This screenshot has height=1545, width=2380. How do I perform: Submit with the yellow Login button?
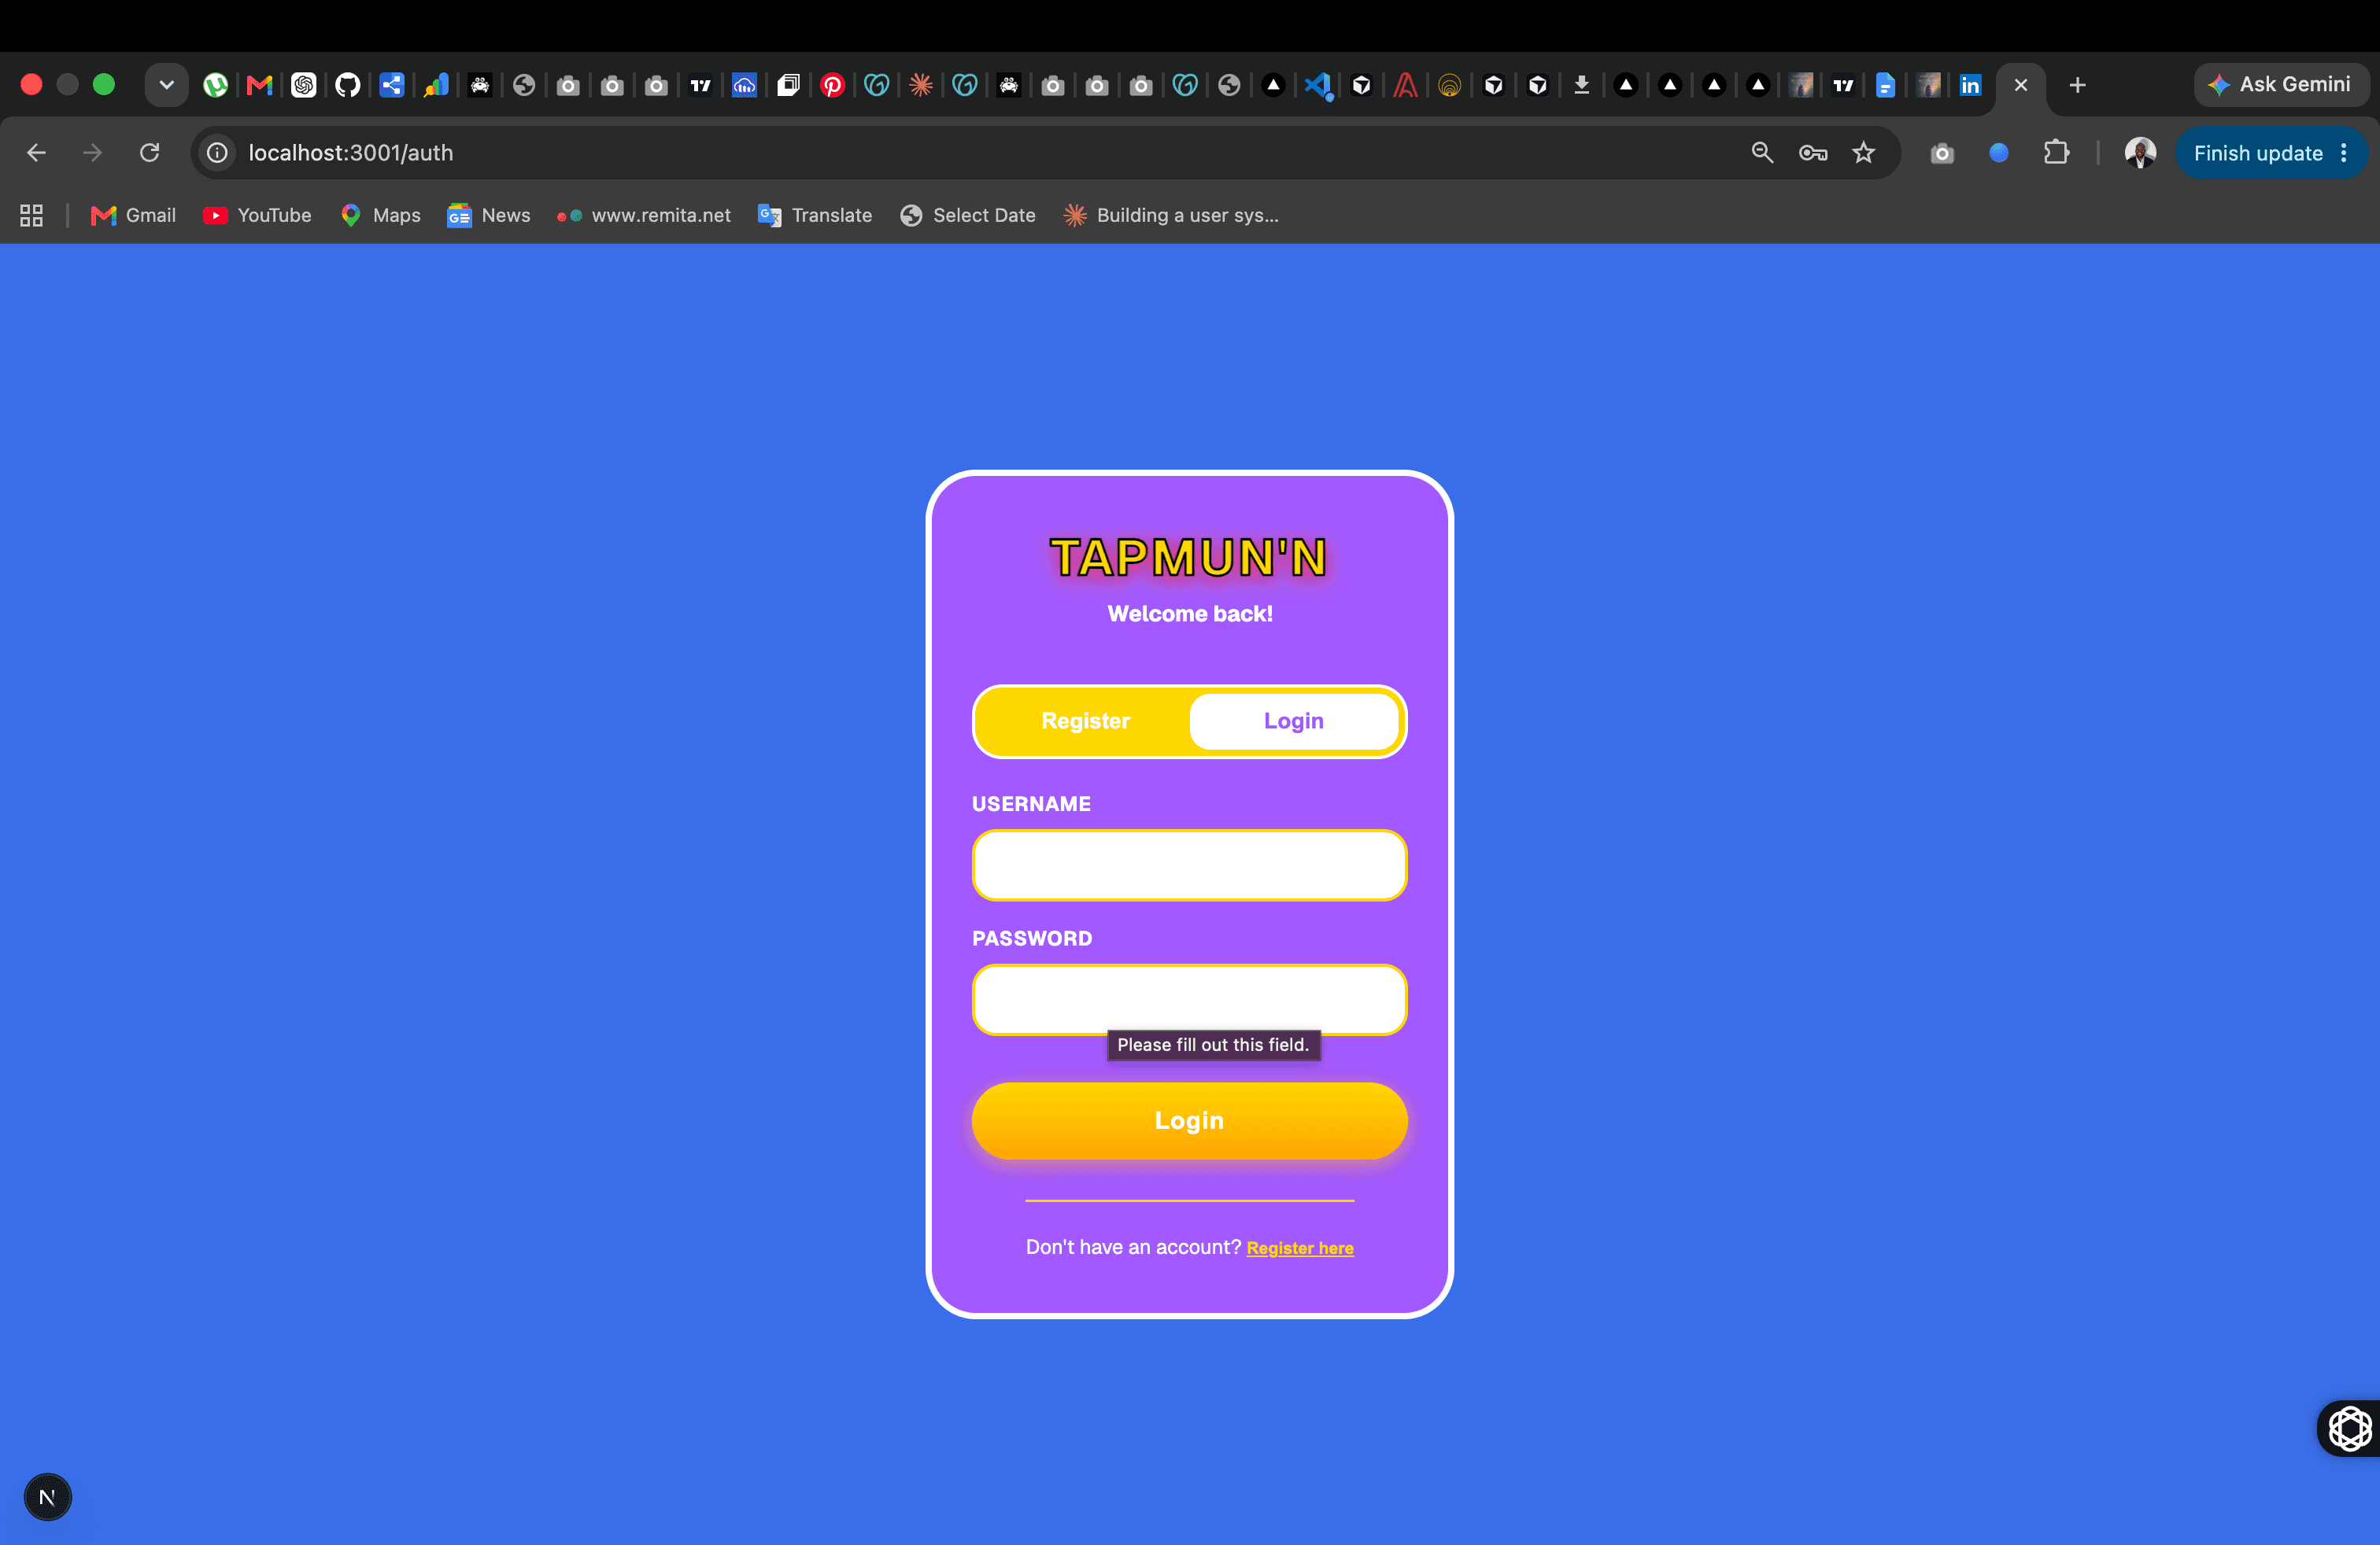click(x=1190, y=1121)
